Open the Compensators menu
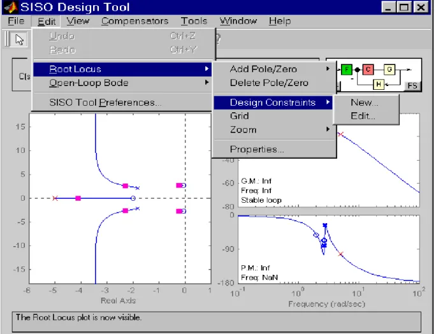 click(135, 21)
